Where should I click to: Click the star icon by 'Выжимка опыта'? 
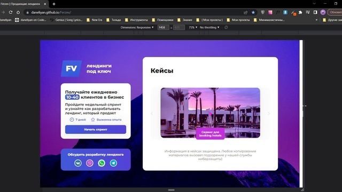(93, 119)
